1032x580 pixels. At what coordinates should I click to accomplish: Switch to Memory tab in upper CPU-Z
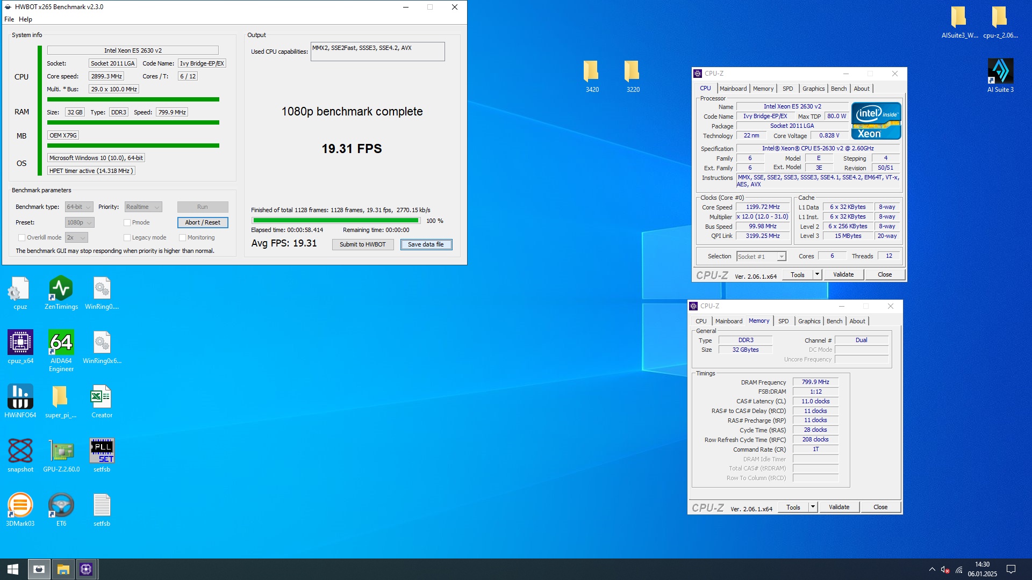(763, 89)
